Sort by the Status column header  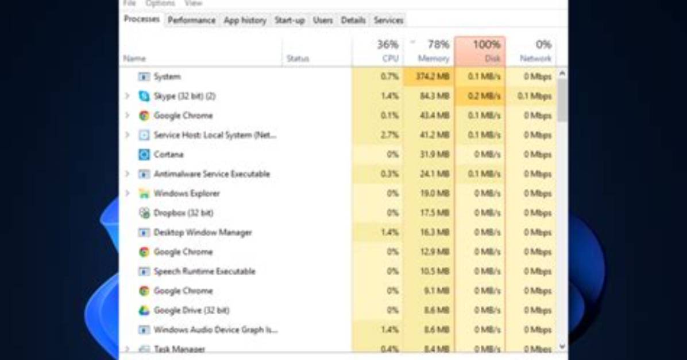click(x=317, y=51)
